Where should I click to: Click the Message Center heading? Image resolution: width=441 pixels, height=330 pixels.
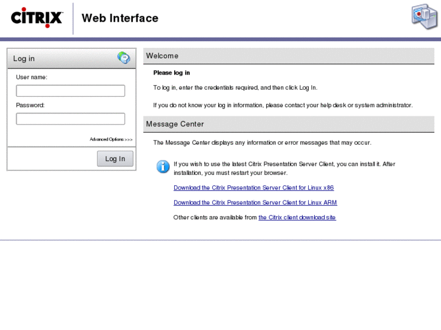click(x=175, y=124)
